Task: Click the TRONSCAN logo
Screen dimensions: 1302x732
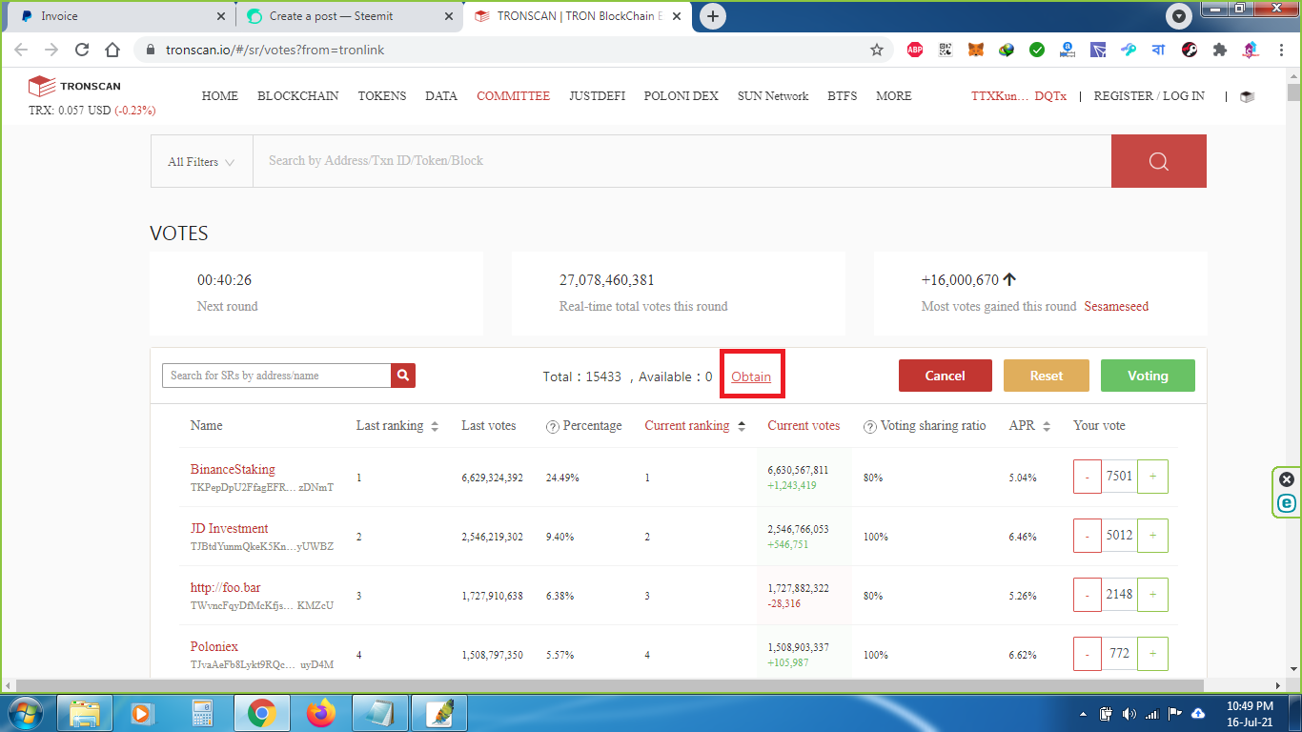Action: [x=74, y=87]
